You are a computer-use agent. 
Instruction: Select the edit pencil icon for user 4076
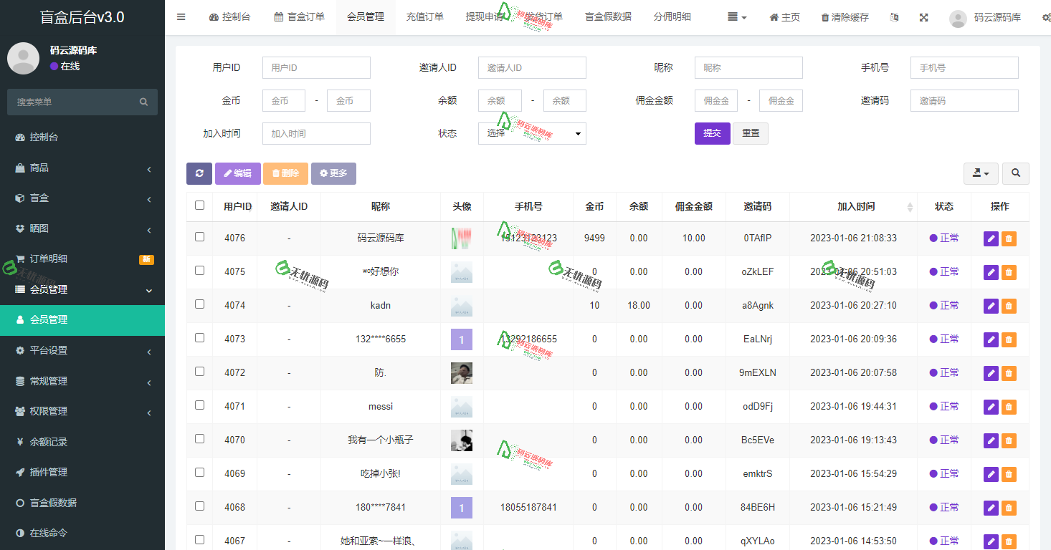pyautogui.click(x=991, y=238)
